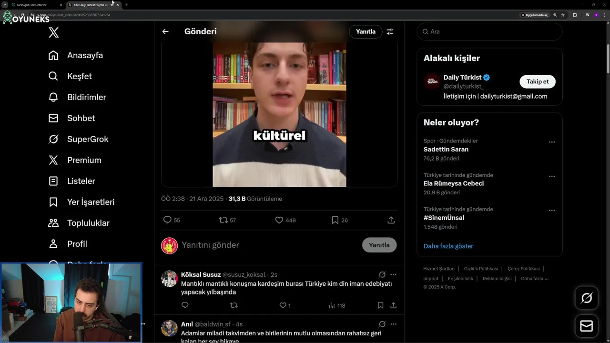Open browser extensions puzzle icon
Screen dimensions: 610x343
pyautogui.click(x=575, y=15)
